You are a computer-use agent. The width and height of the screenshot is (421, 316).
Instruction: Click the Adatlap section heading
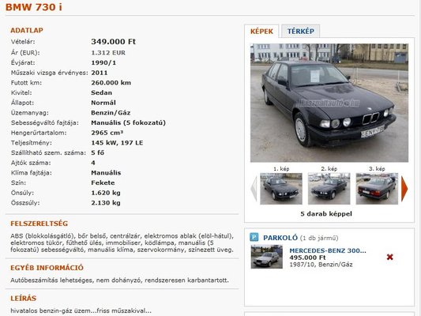click(27, 30)
